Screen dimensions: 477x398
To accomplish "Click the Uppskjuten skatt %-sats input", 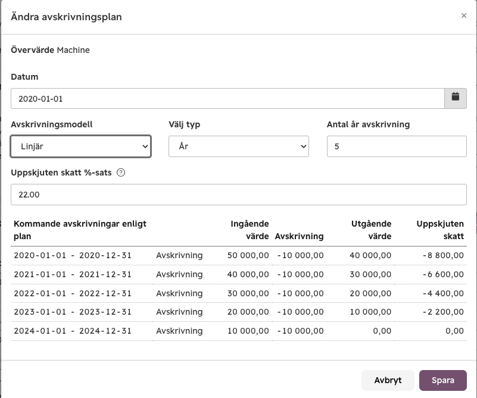I will click(x=239, y=195).
